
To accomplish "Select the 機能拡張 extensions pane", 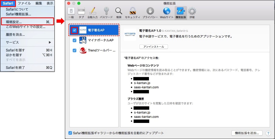I will (x=181, y=13).
